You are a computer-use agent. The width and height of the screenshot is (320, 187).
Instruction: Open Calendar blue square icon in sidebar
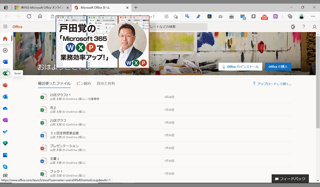tap(5, 155)
